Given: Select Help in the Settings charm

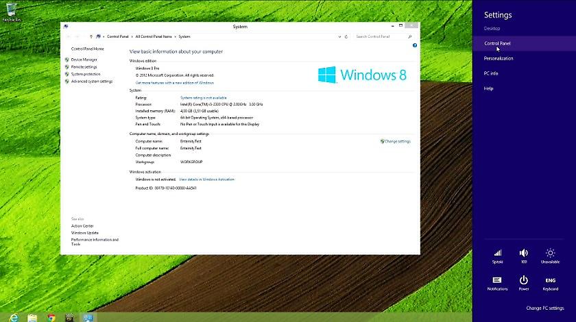Looking at the screenshot, I should coord(488,88).
